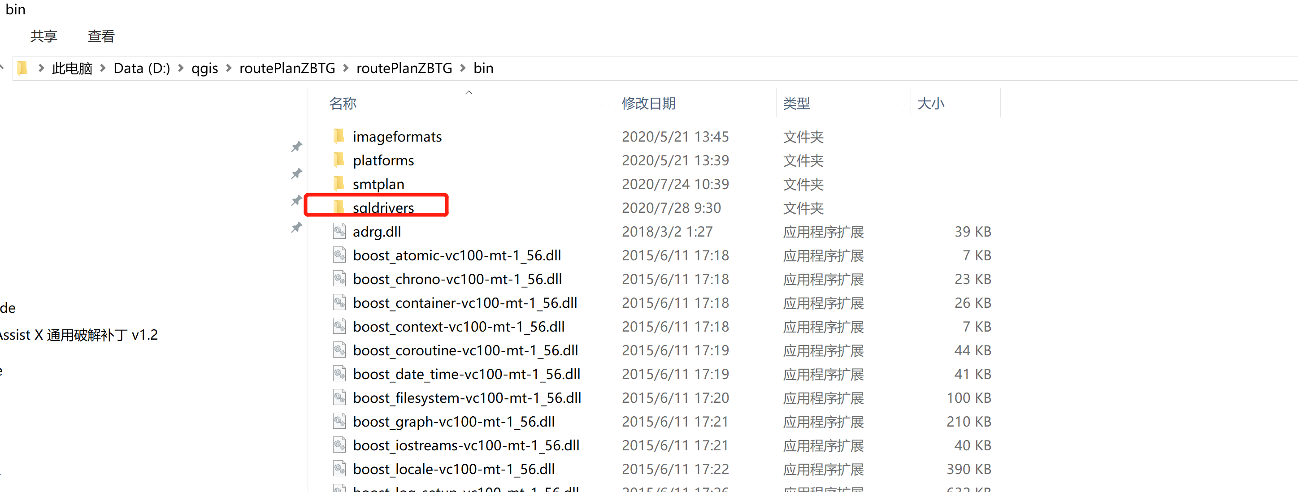Click the pin icon beside imageformats row
This screenshot has width=1298, height=492.
click(297, 147)
